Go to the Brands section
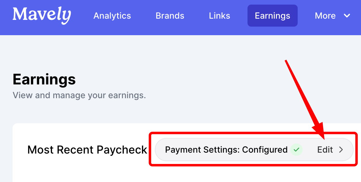The width and height of the screenshot is (361, 182). [170, 16]
